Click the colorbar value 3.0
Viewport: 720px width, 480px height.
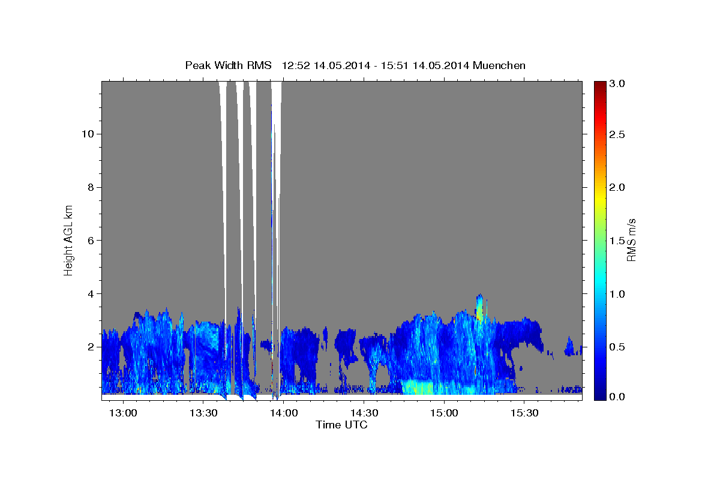coord(617,84)
